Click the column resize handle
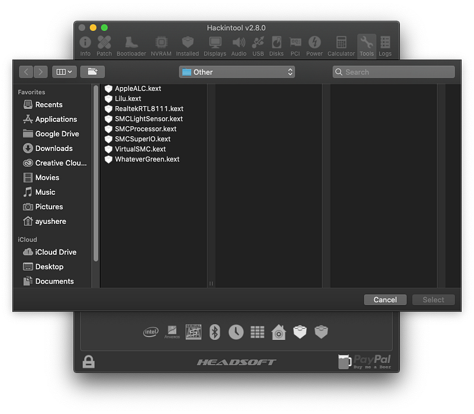Screen dimensions: 474x414 (211, 284)
